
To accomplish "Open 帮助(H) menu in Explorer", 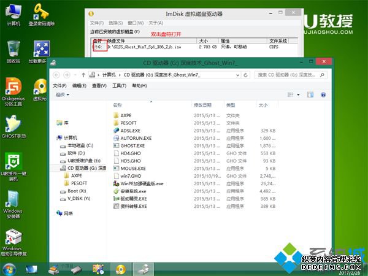I will [x=139, y=86].
